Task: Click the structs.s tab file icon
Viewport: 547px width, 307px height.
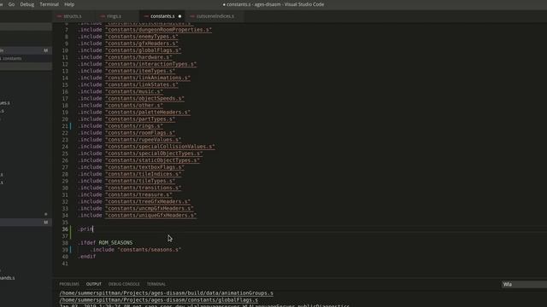Action: (59, 16)
